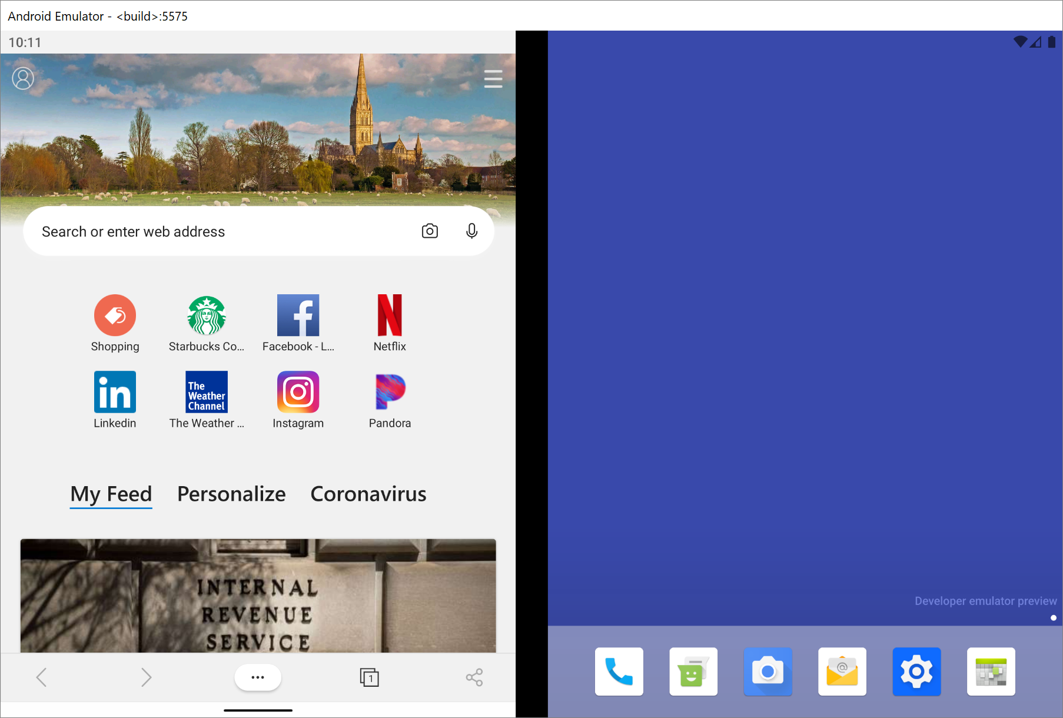Open the Instagram shortcut icon
This screenshot has height=718, width=1063.
tap(298, 391)
